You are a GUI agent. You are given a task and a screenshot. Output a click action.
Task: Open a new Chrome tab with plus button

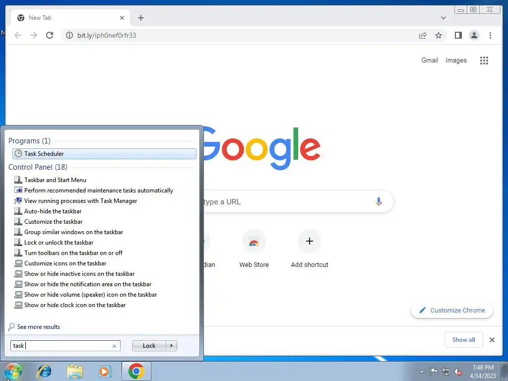(140, 18)
